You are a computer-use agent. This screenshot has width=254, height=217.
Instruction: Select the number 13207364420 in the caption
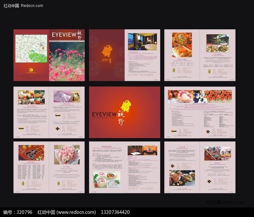(x=115, y=212)
